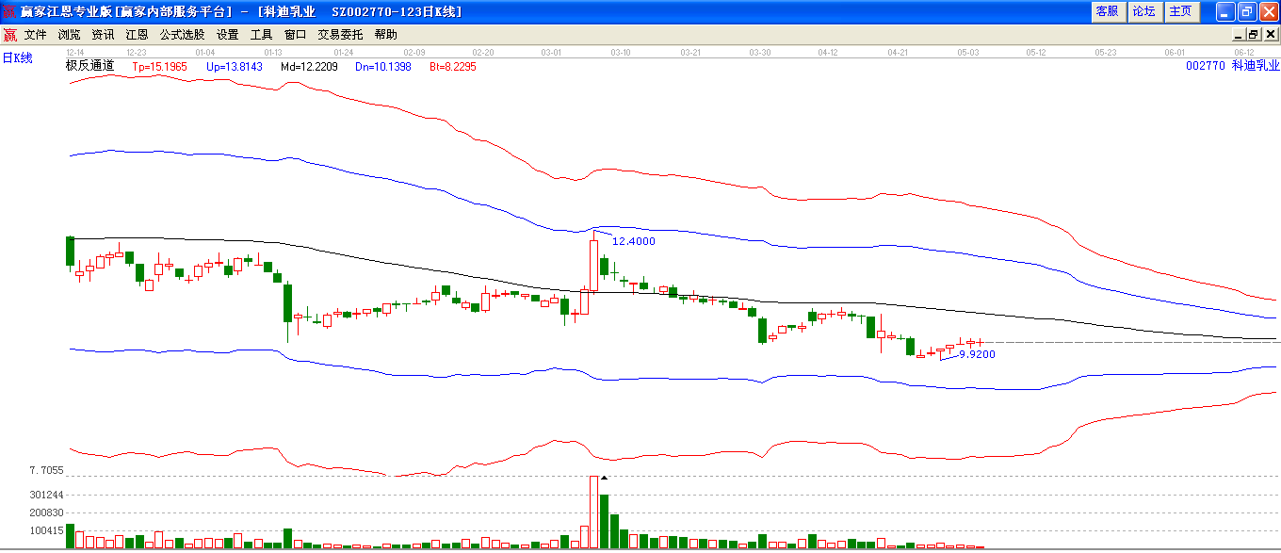Open the 文件 menu

click(36, 35)
